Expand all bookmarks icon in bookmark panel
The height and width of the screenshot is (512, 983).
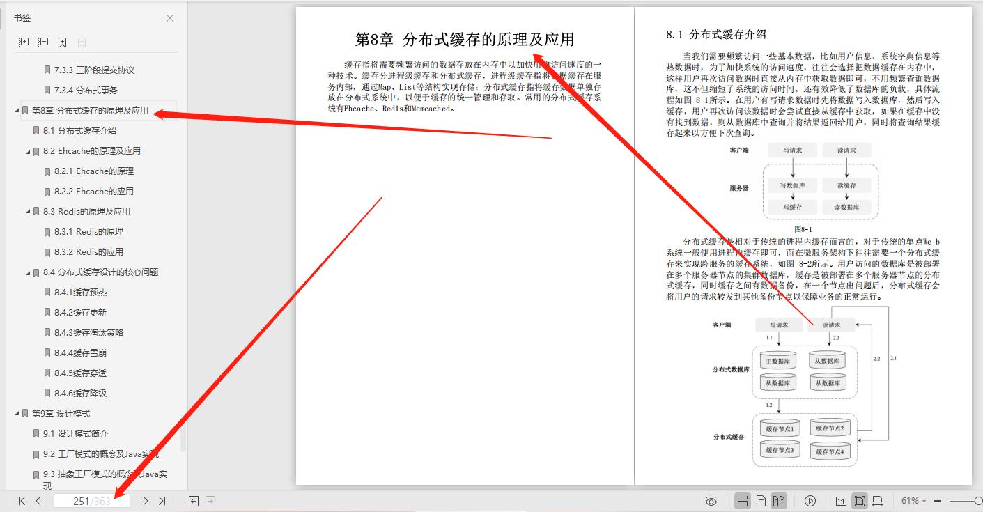point(24,42)
